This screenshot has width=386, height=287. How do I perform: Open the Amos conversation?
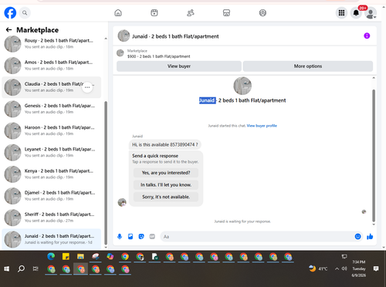coord(52,66)
